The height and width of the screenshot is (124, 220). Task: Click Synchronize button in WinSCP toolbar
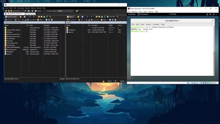[15, 11]
